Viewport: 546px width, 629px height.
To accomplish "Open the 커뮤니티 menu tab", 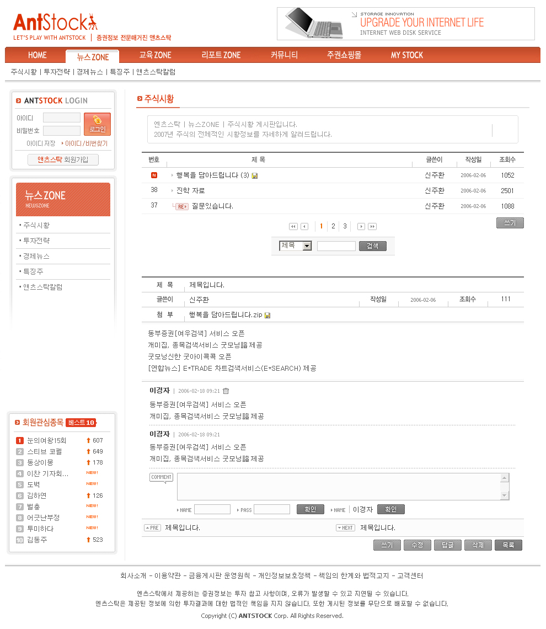I will coord(284,55).
